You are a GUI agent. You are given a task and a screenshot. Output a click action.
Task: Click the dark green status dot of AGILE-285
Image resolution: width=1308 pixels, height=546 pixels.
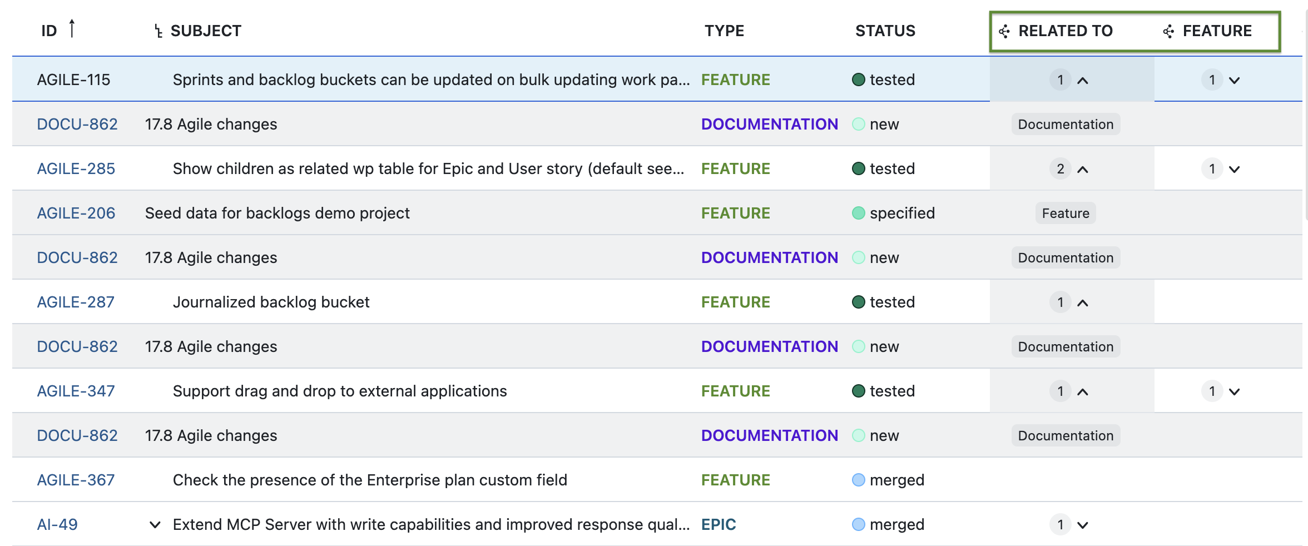[x=859, y=168]
